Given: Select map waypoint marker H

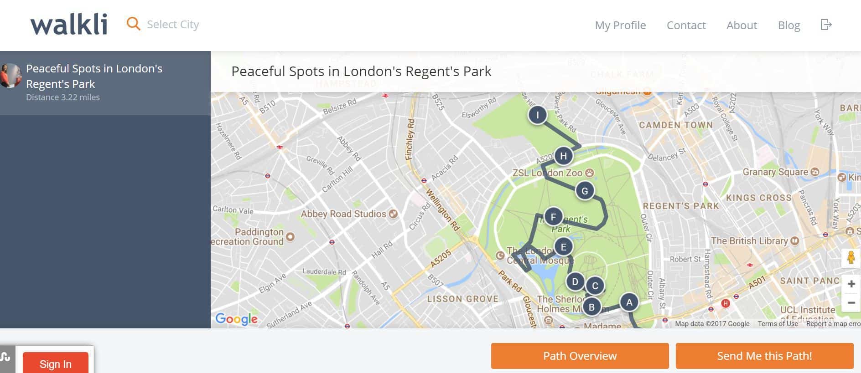Looking at the screenshot, I should click(563, 156).
